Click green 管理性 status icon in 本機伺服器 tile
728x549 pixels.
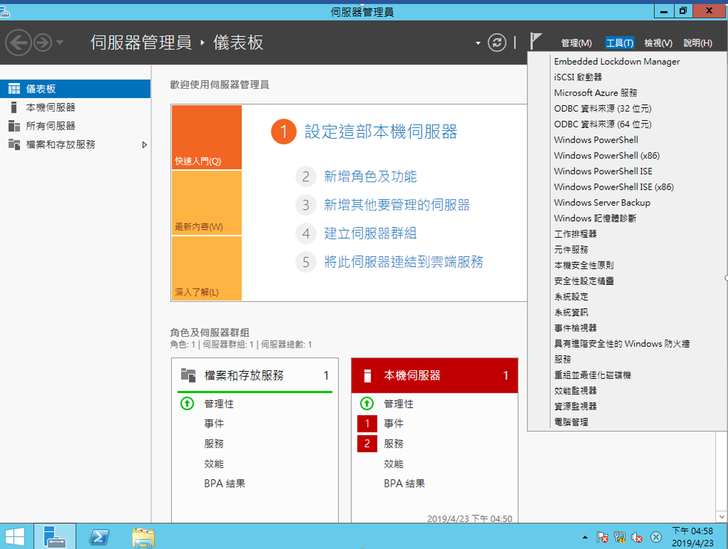click(367, 404)
